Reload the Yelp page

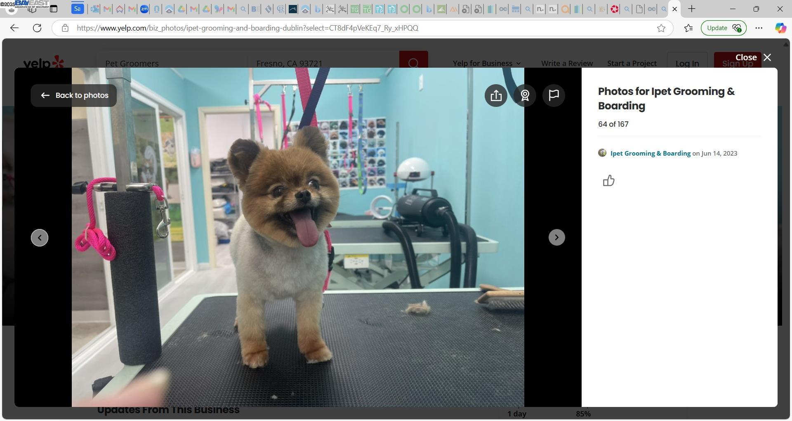37,28
